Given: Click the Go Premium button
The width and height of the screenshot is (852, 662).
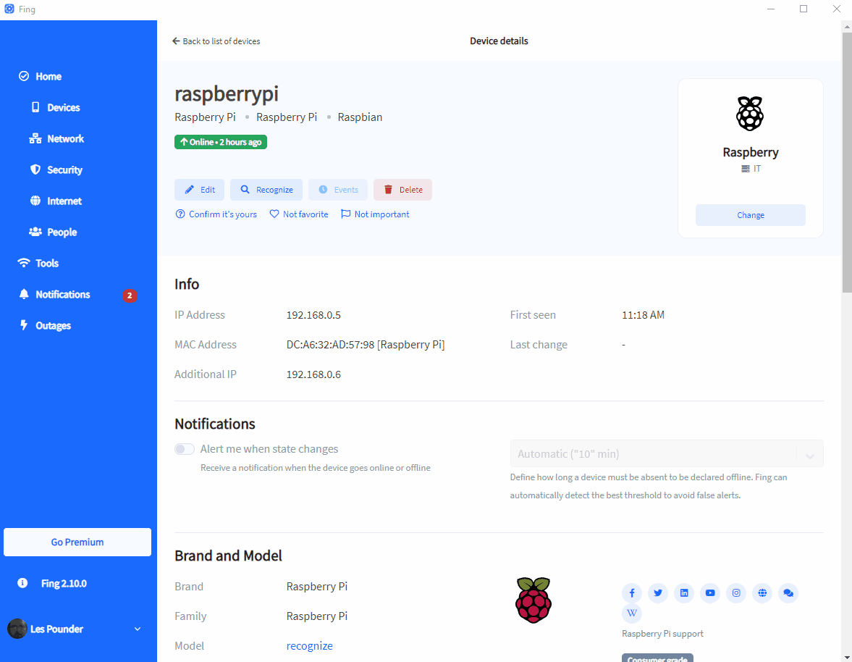Looking at the screenshot, I should [77, 542].
